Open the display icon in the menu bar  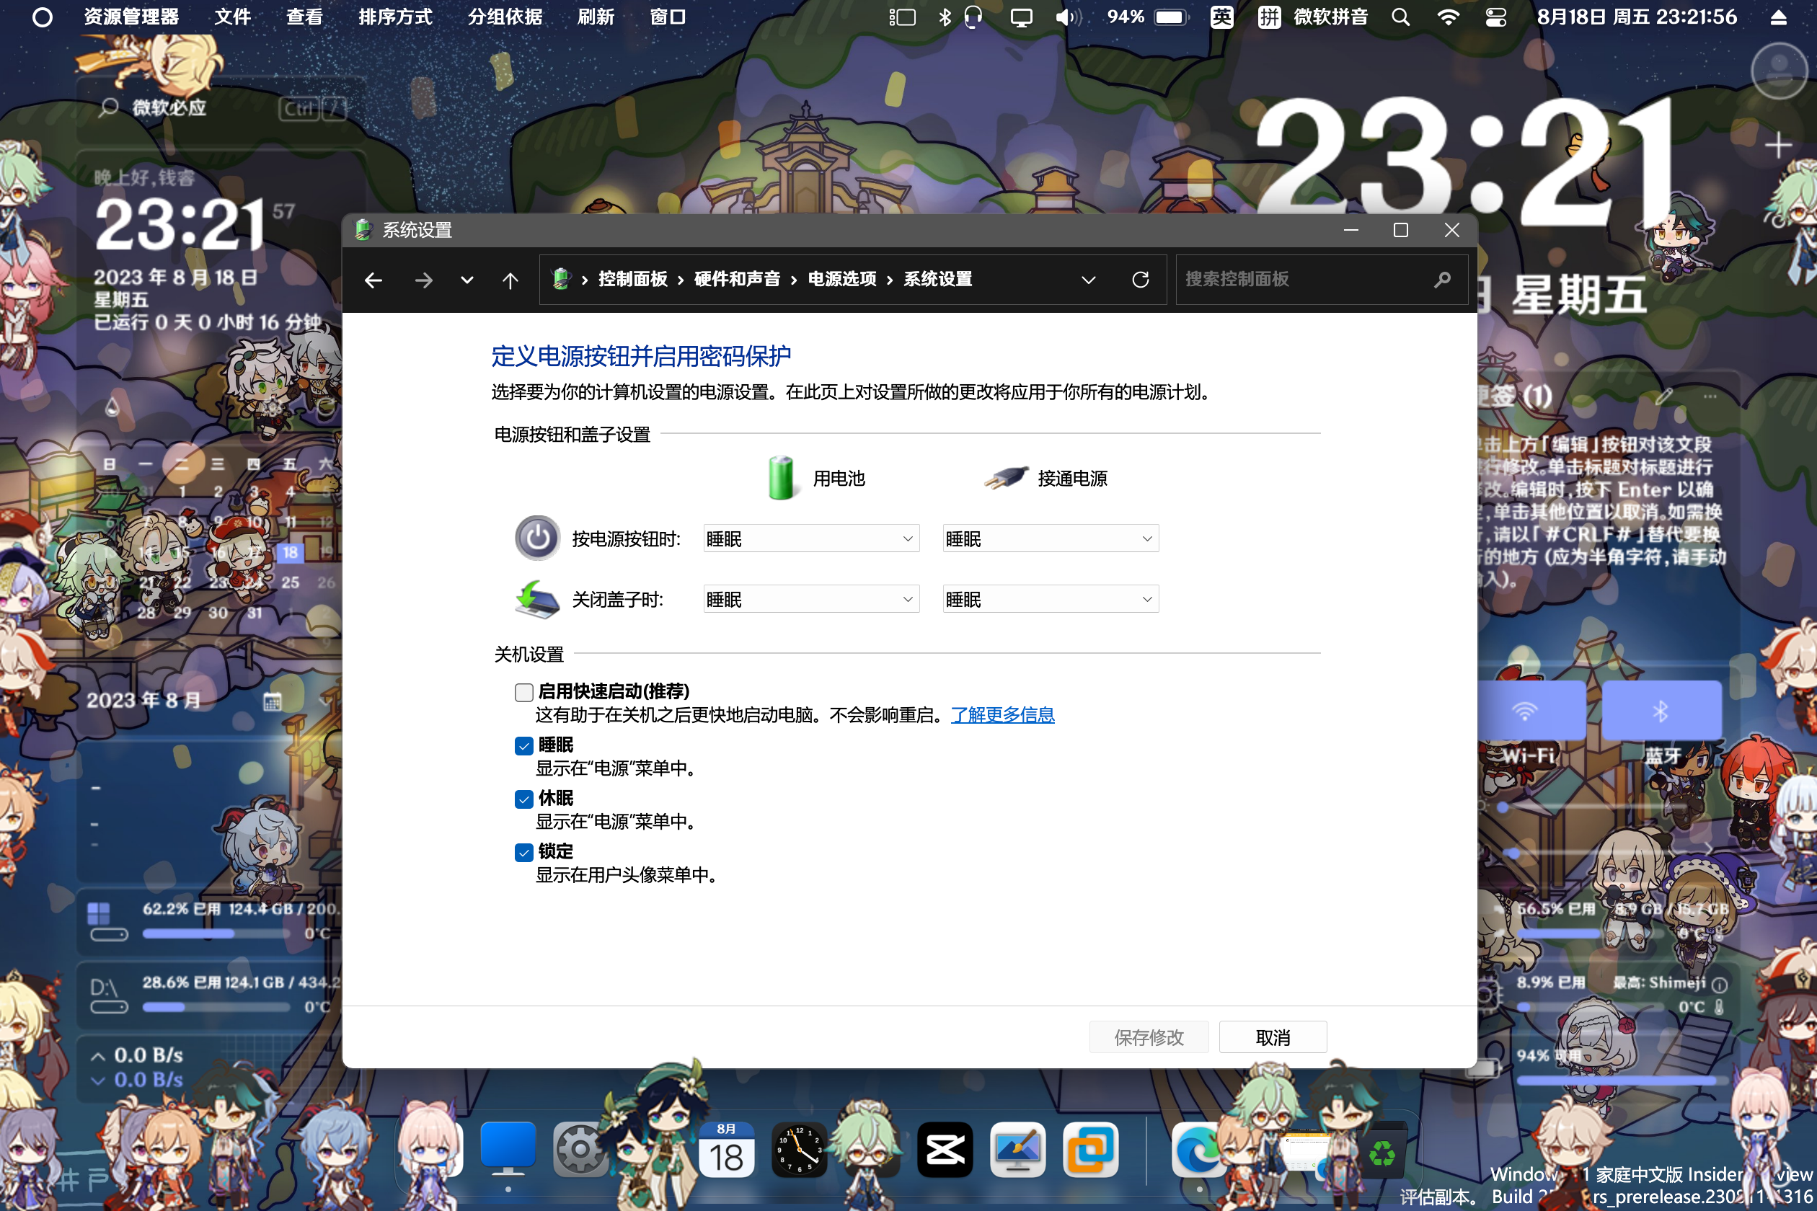pos(1021,17)
